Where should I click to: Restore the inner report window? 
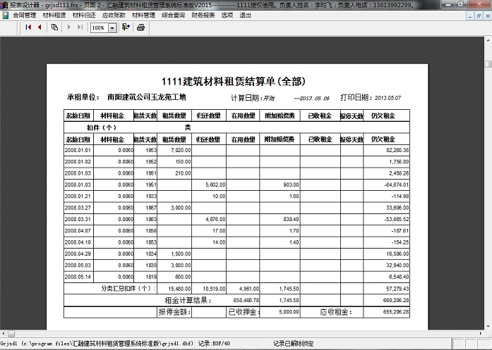479,16
